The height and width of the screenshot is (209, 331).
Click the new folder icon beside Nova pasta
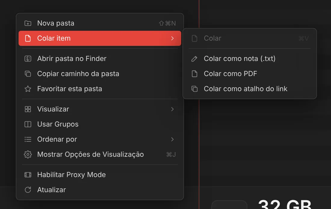(x=28, y=23)
